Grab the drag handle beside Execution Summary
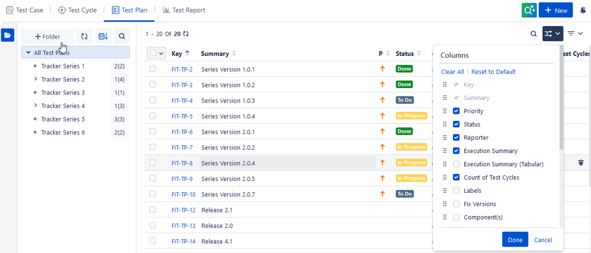The height and width of the screenshot is (253, 591). pos(445,151)
